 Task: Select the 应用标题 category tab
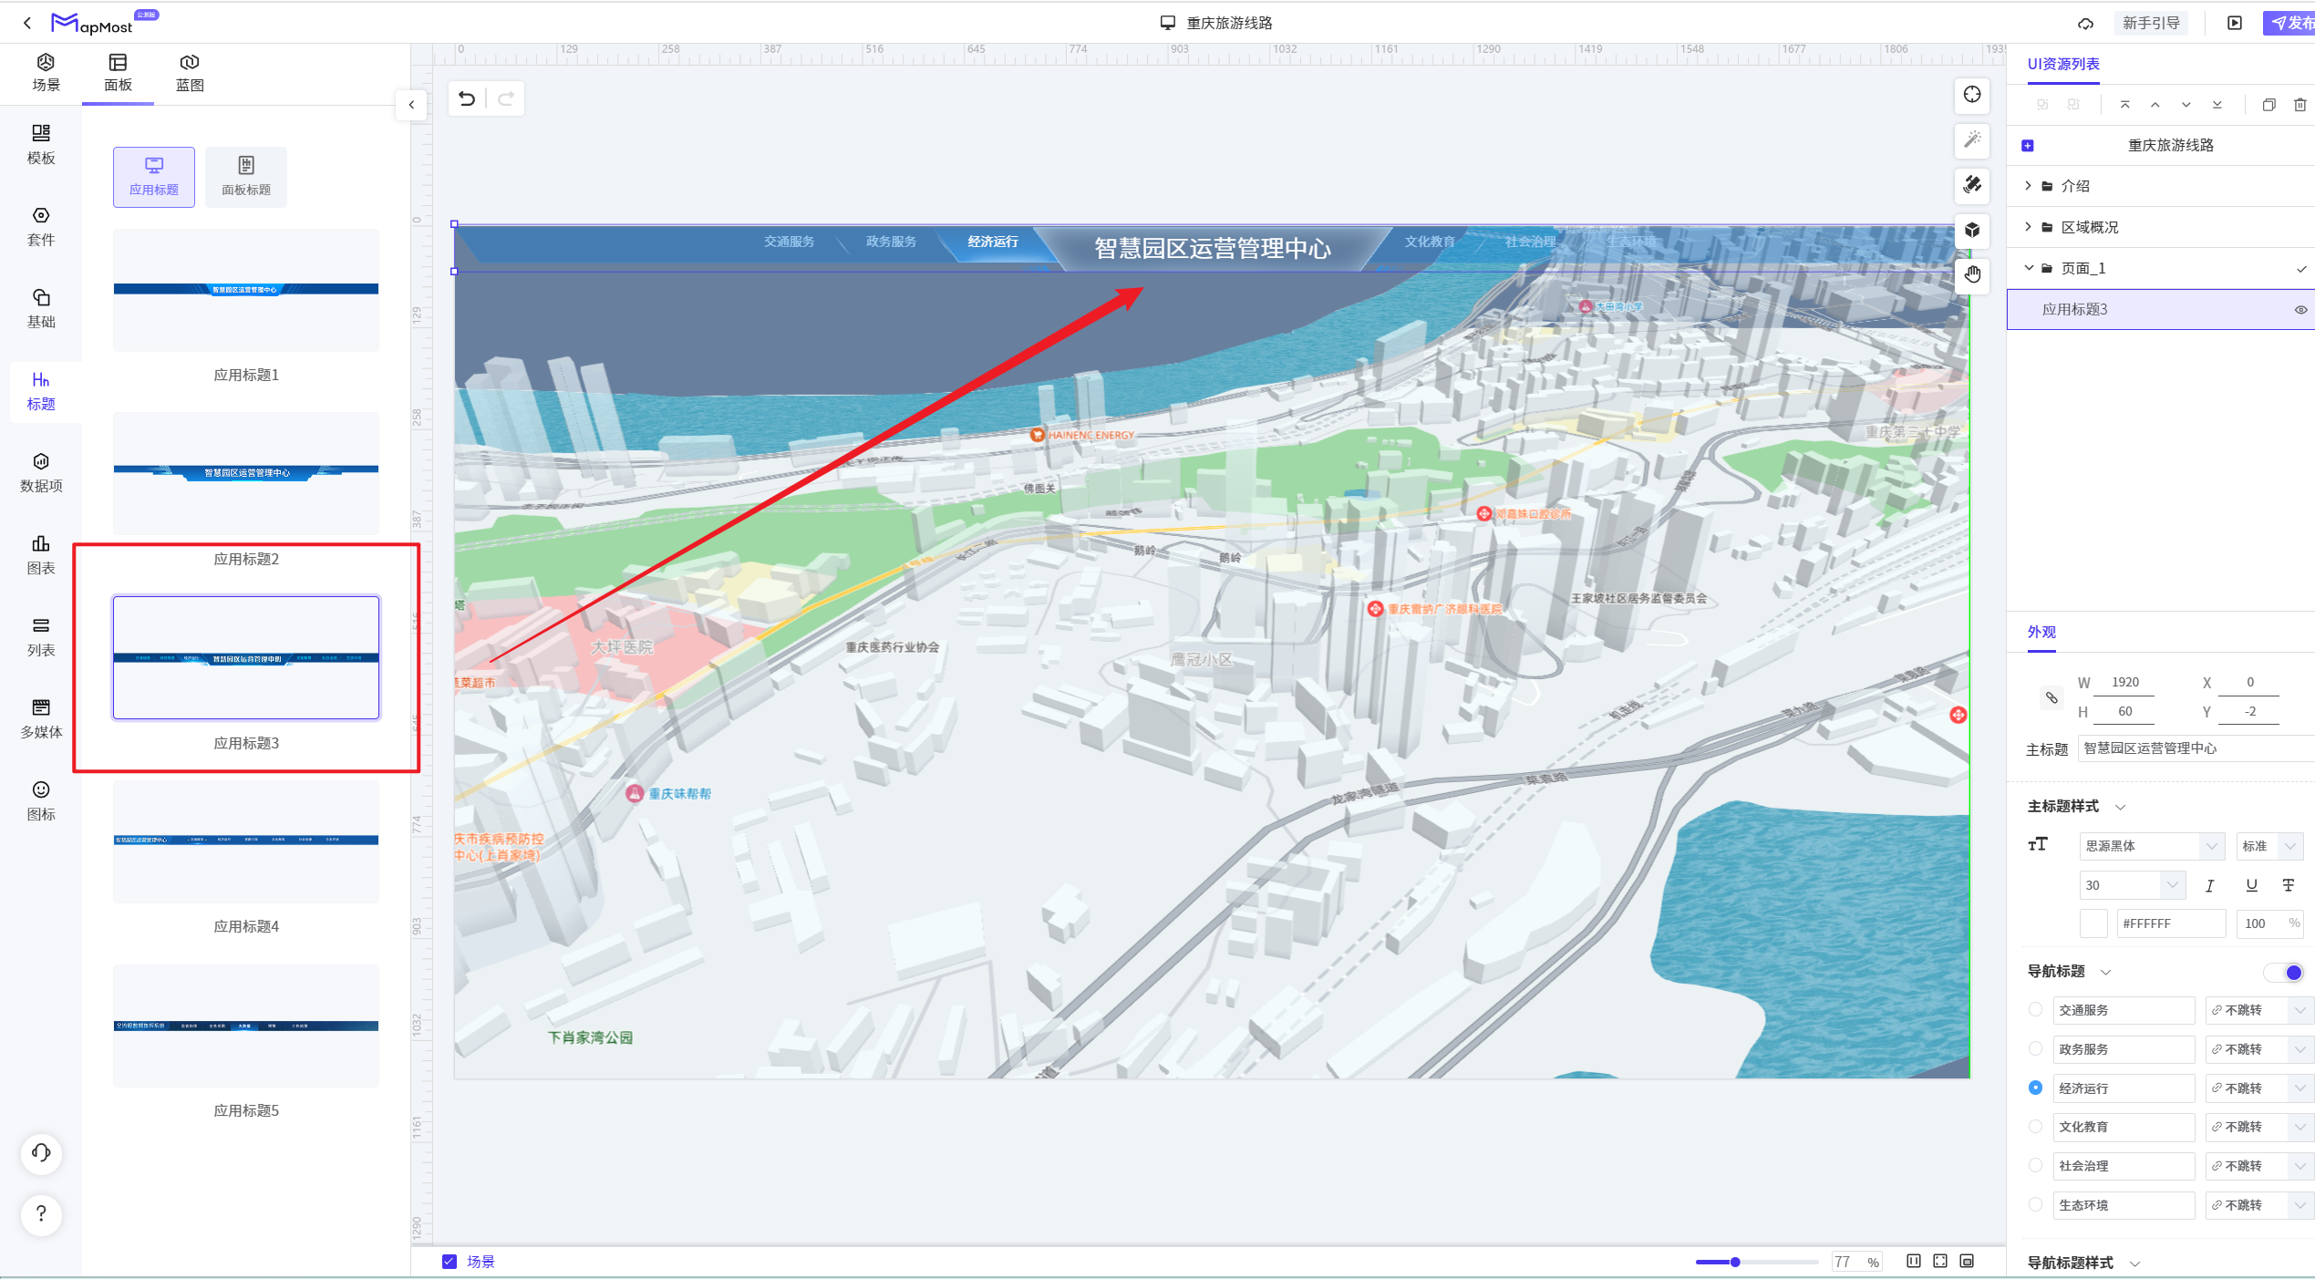pos(154,177)
